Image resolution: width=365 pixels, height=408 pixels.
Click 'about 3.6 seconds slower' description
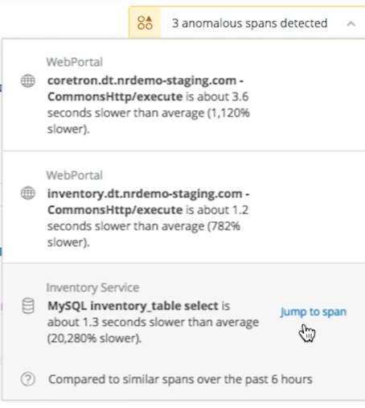tap(148, 105)
